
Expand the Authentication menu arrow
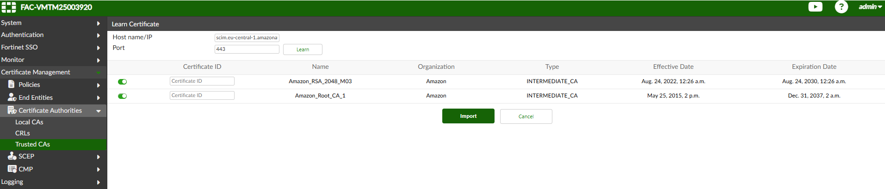click(x=99, y=35)
